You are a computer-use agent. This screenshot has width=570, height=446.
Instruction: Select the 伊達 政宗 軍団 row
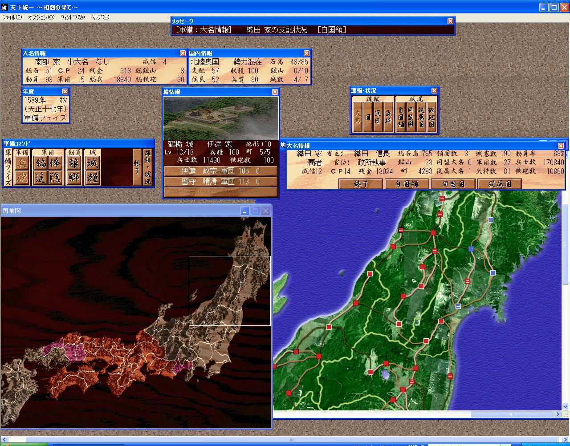click(221, 171)
